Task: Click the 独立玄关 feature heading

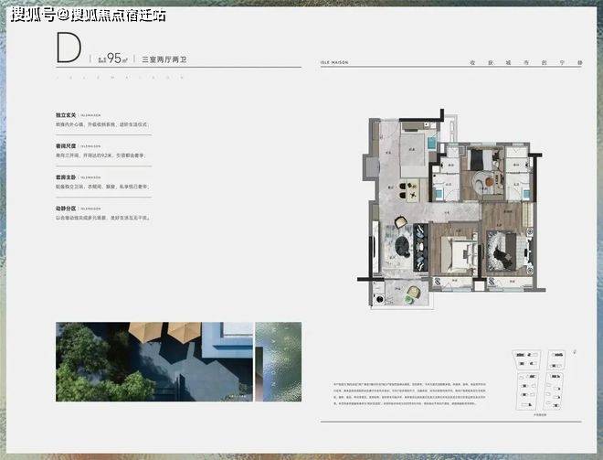Action: [x=66, y=114]
